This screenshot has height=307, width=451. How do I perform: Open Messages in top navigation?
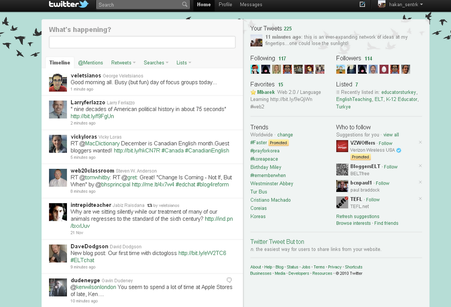click(x=251, y=5)
